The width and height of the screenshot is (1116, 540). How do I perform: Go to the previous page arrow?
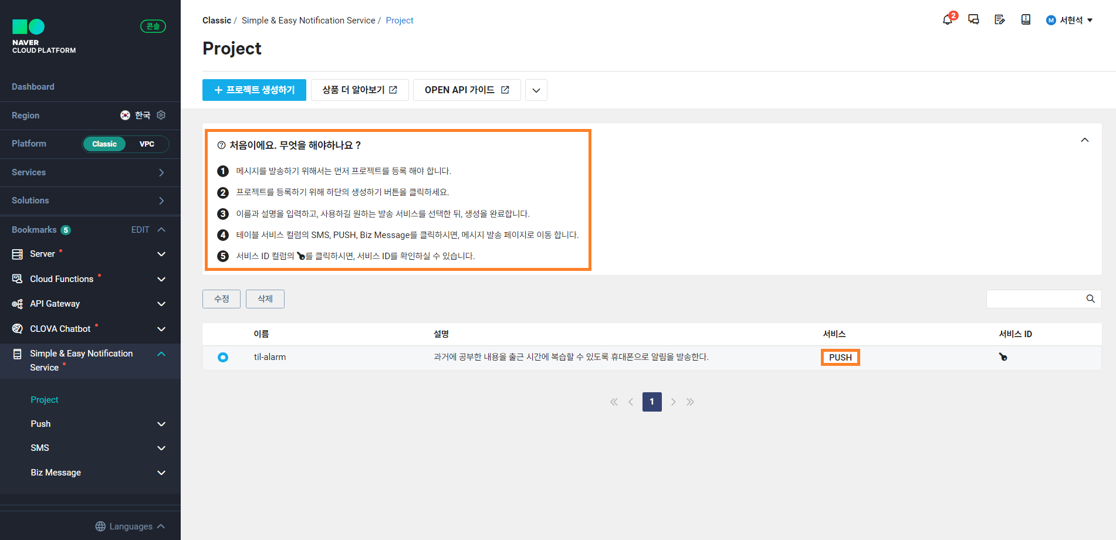(x=631, y=402)
